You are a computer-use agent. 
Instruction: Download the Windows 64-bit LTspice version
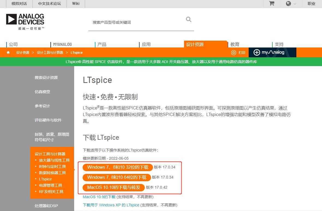[117, 177]
